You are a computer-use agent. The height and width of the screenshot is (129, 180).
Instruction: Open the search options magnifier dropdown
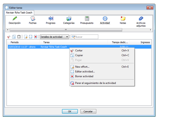[x=73, y=37]
